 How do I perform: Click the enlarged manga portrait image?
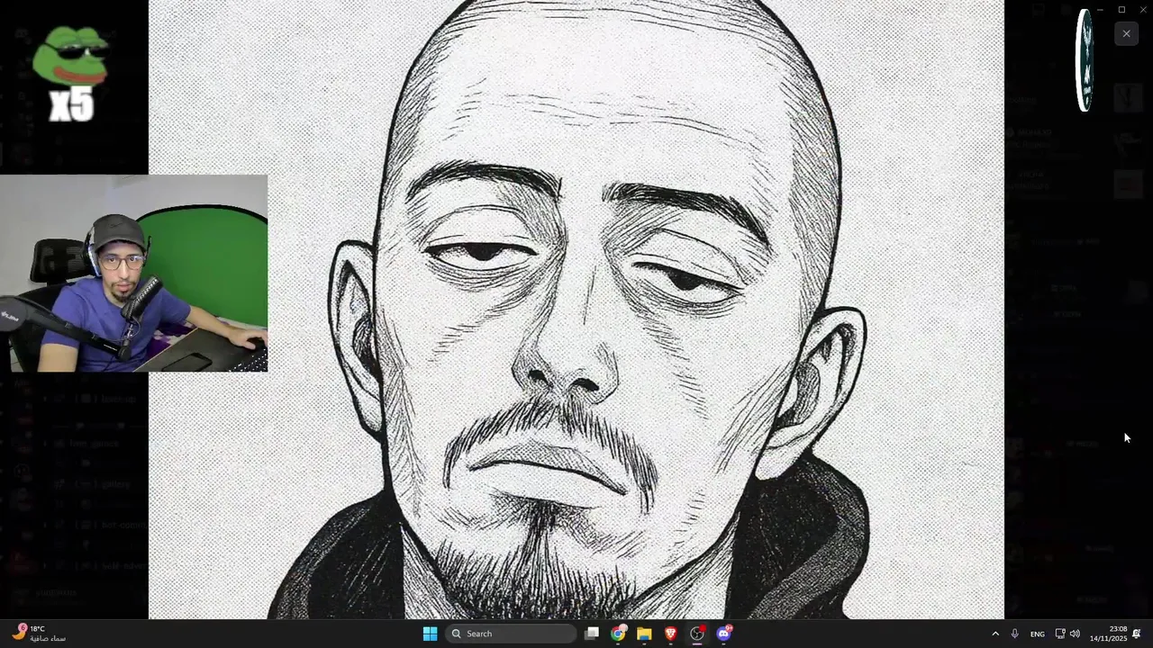[x=576, y=310]
